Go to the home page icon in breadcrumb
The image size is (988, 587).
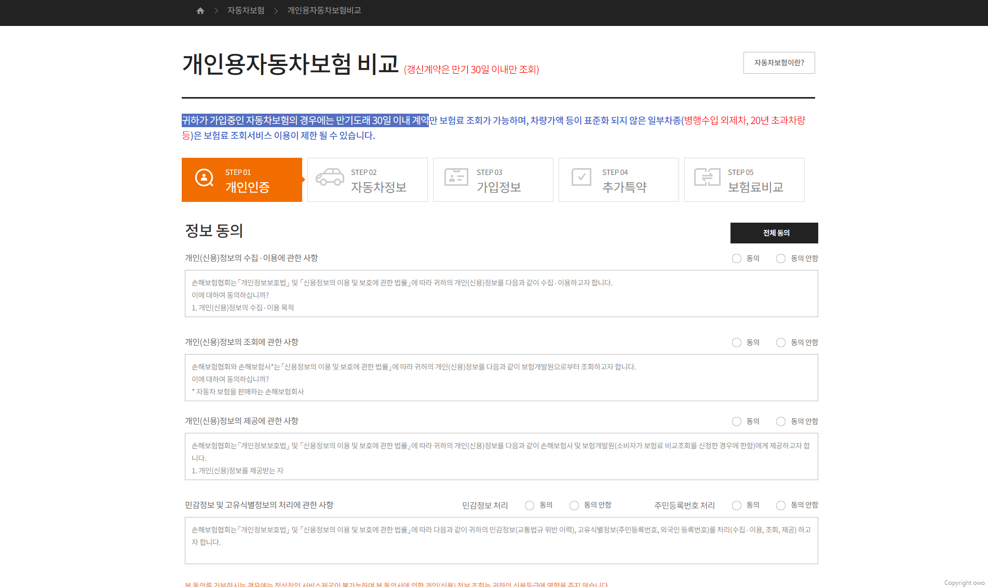(200, 10)
